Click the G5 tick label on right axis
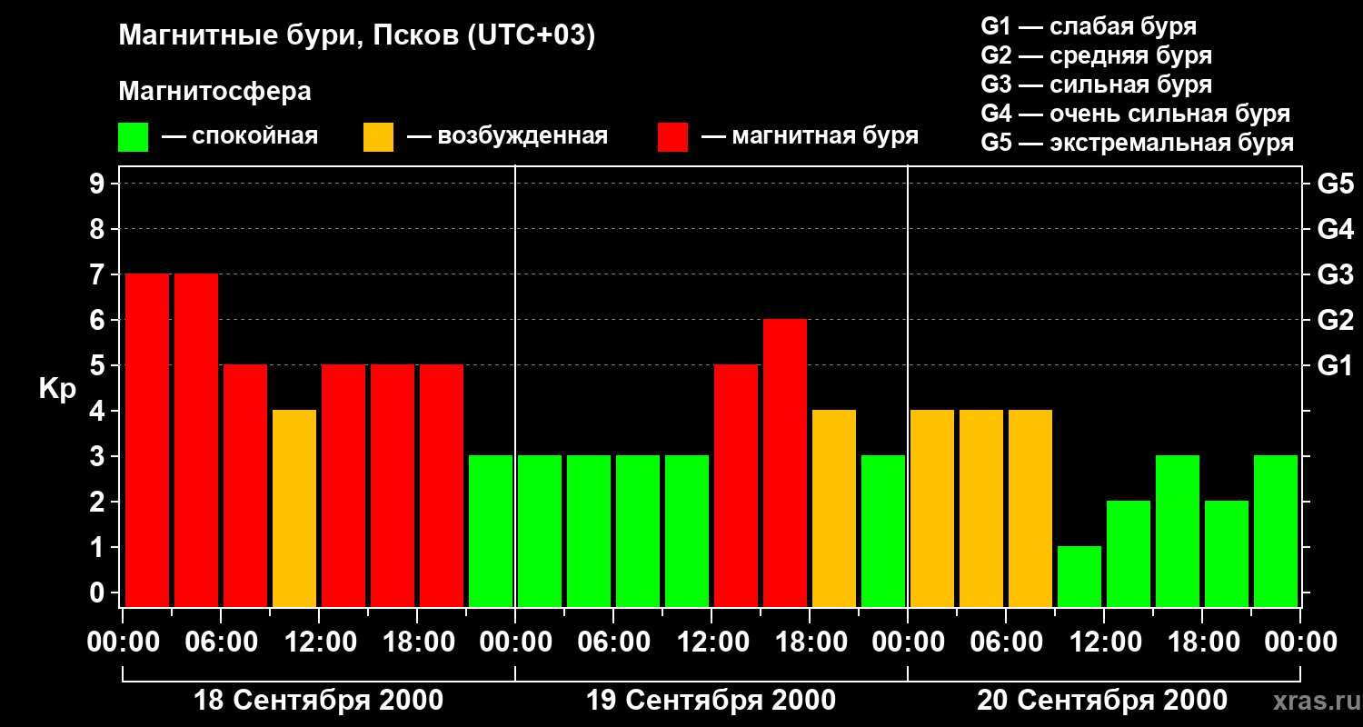The height and width of the screenshot is (727, 1363). [x=1335, y=184]
